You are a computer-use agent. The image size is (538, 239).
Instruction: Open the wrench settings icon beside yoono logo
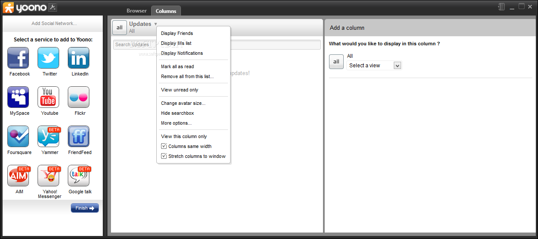pyautogui.click(x=52, y=7)
